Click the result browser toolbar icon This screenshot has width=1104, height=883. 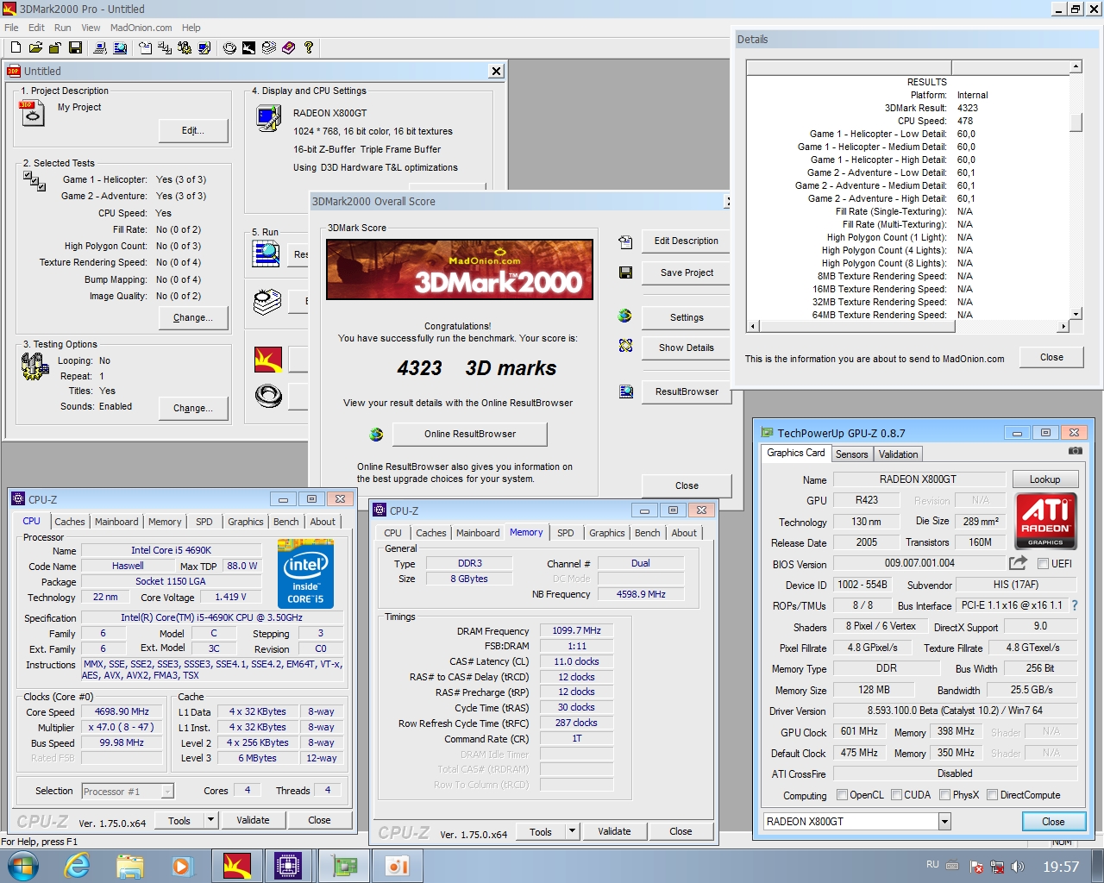(x=120, y=47)
